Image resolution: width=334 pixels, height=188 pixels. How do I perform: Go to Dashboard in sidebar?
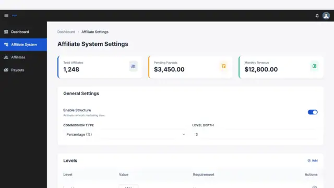[x=23, y=32]
